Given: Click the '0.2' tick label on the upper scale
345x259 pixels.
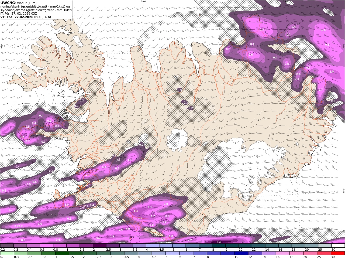Looking at the screenshot, I should [2, 250].
